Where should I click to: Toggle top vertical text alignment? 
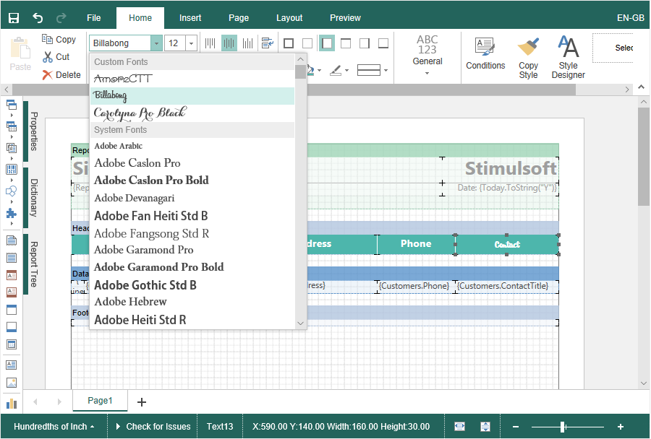point(210,43)
